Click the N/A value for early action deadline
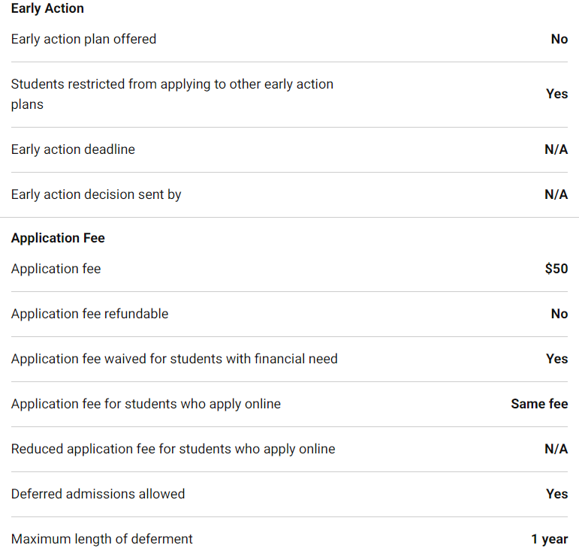 pos(556,149)
